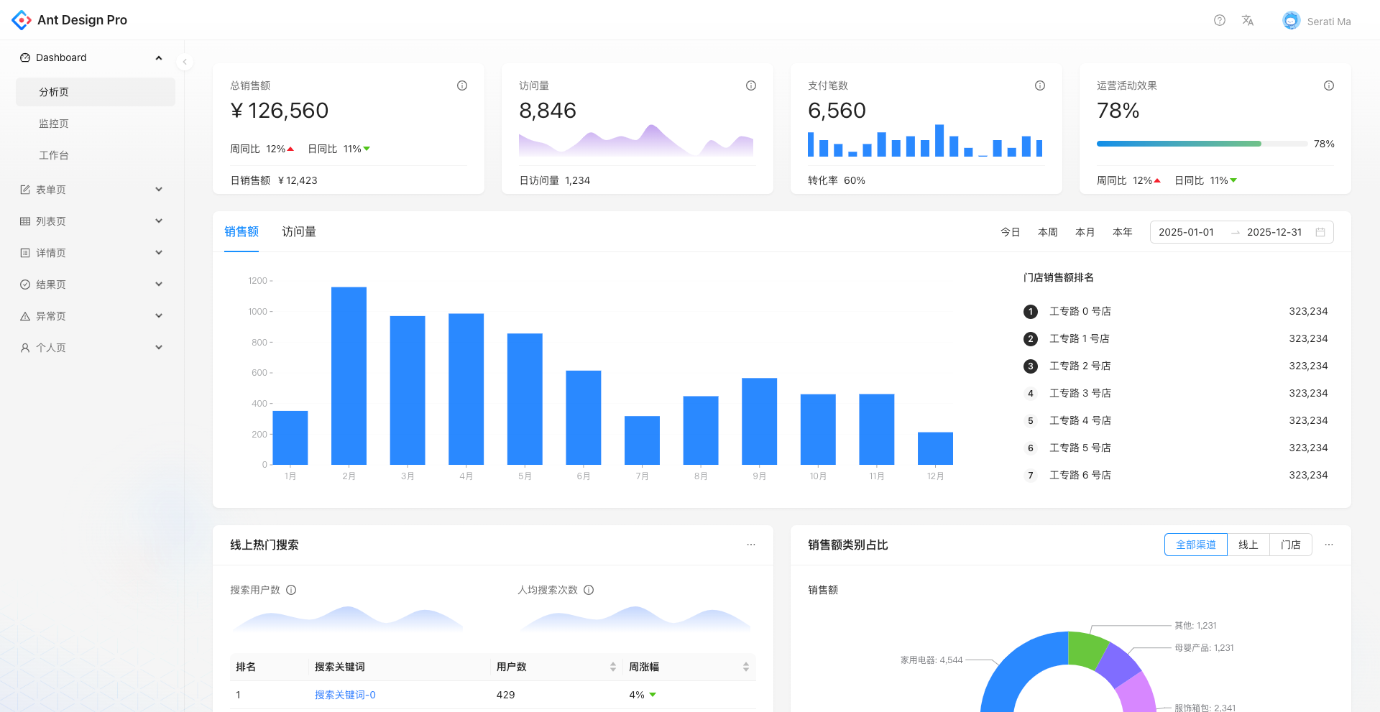Switch to the 访问量 tab

click(299, 231)
